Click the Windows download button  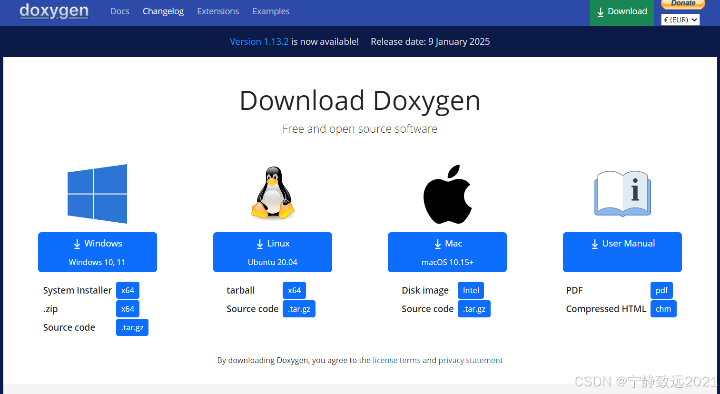pos(98,252)
